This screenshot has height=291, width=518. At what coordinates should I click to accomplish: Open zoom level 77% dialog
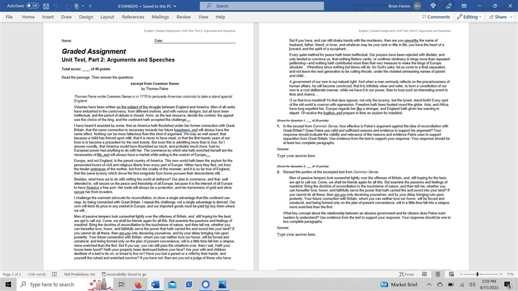click(x=510, y=274)
